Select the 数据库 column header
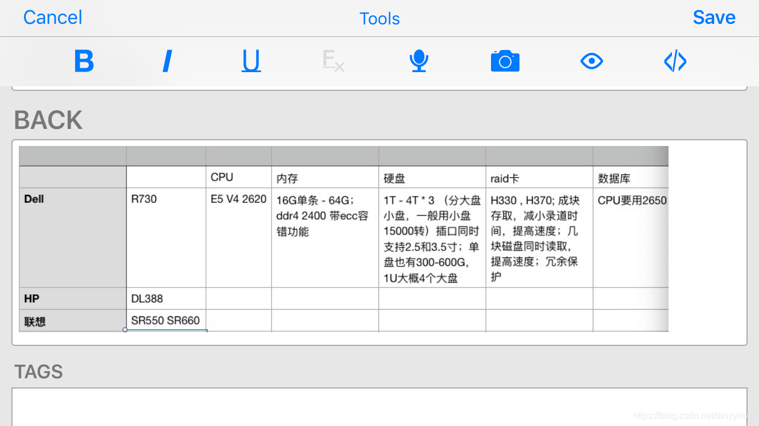 [630, 177]
